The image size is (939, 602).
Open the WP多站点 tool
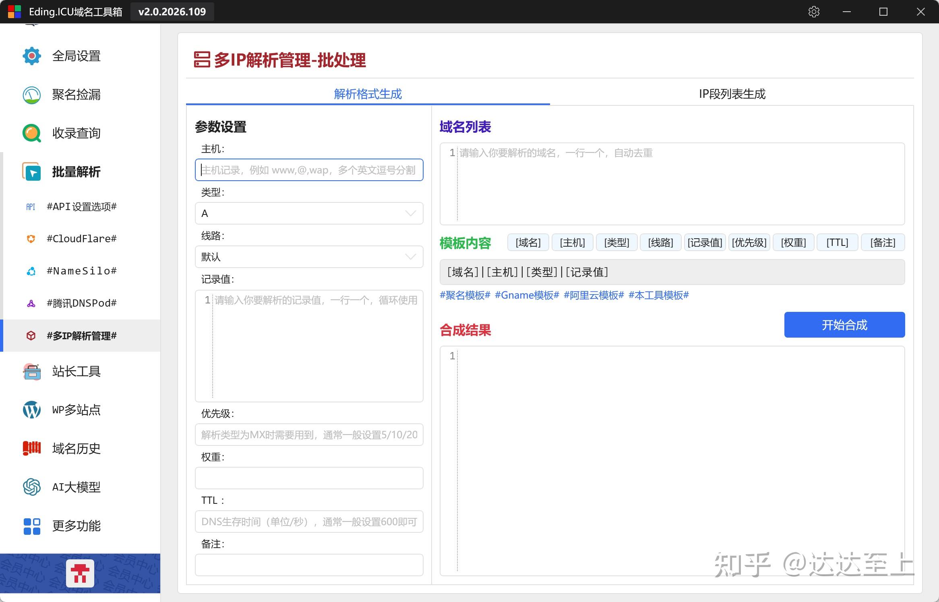[x=76, y=410]
